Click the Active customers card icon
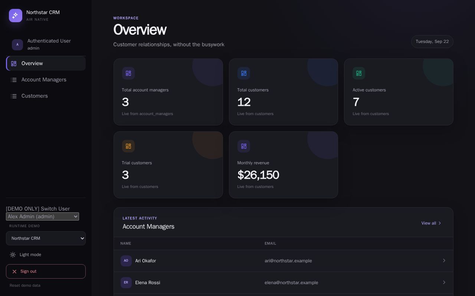Image resolution: width=475 pixels, height=296 pixels. coord(359,73)
